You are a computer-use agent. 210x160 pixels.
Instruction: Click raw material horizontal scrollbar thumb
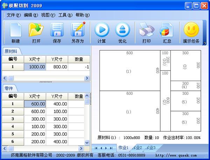[x=11, y=78]
